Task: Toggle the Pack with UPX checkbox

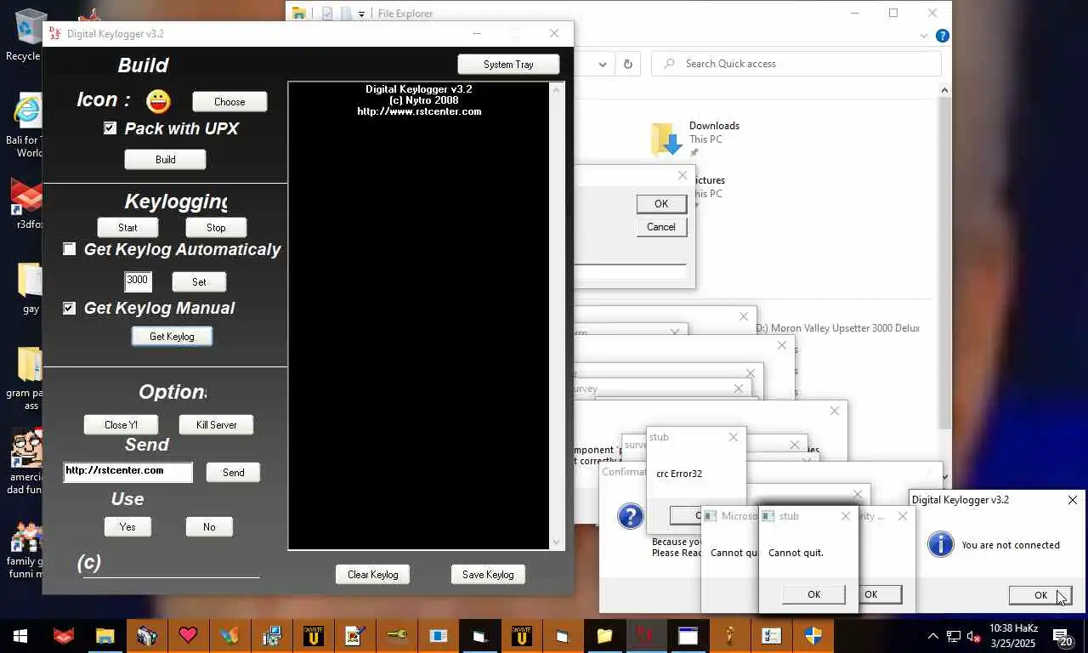Action: [x=110, y=128]
